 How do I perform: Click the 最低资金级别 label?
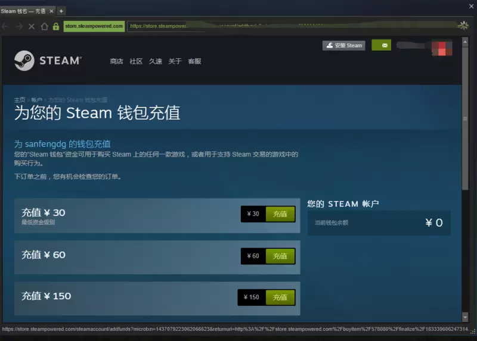[38, 222]
